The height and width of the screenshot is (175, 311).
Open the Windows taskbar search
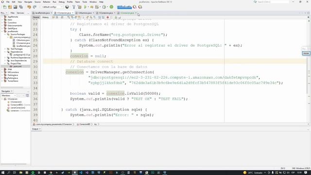[x=9, y=173]
